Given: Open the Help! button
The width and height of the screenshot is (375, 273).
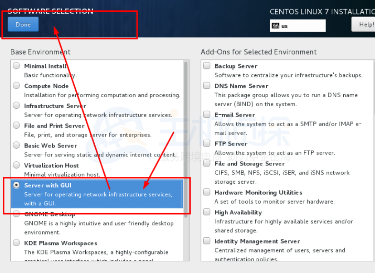Looking at the screenshot, I should point(363,24).
